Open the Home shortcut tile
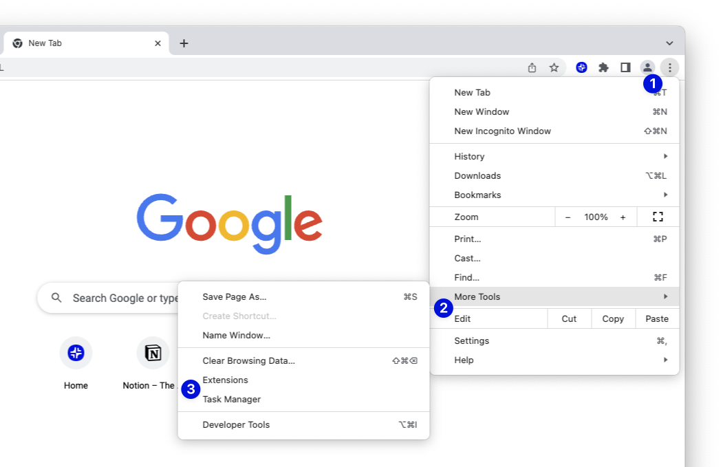The width and height of the screenshot is (723, 467). point(76,364)
